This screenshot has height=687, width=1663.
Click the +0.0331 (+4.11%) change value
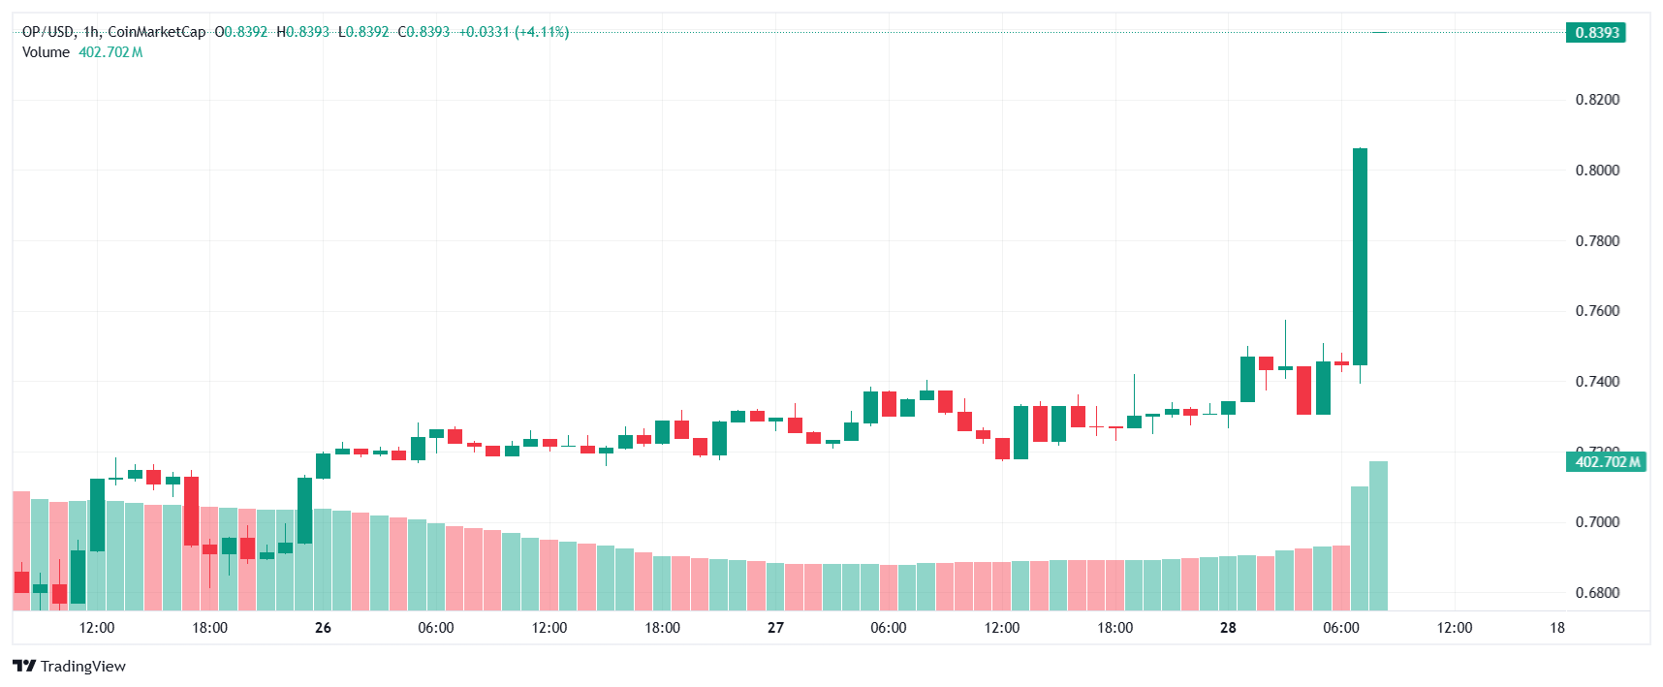point(514,32)
